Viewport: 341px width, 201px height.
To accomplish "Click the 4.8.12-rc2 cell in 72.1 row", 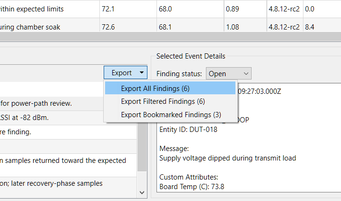I will click(x=285, y=9).
